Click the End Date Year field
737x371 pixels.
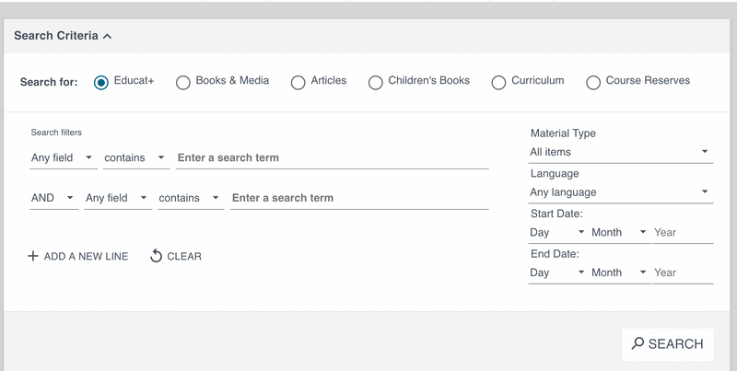pyautogui.click(x=683, y=272)
